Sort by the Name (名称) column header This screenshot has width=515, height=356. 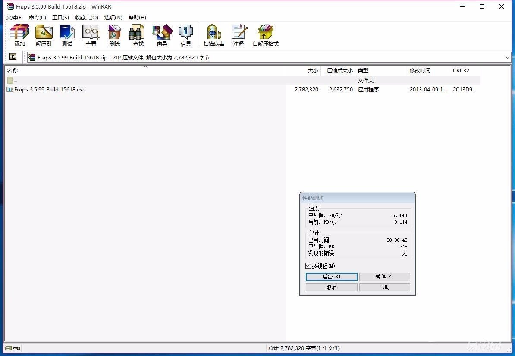click(145, 71)
